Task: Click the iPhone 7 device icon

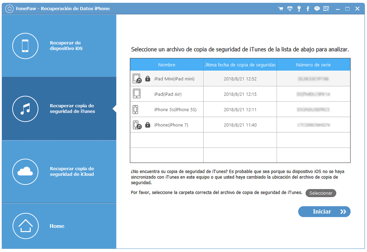Action: pos(137,125)
